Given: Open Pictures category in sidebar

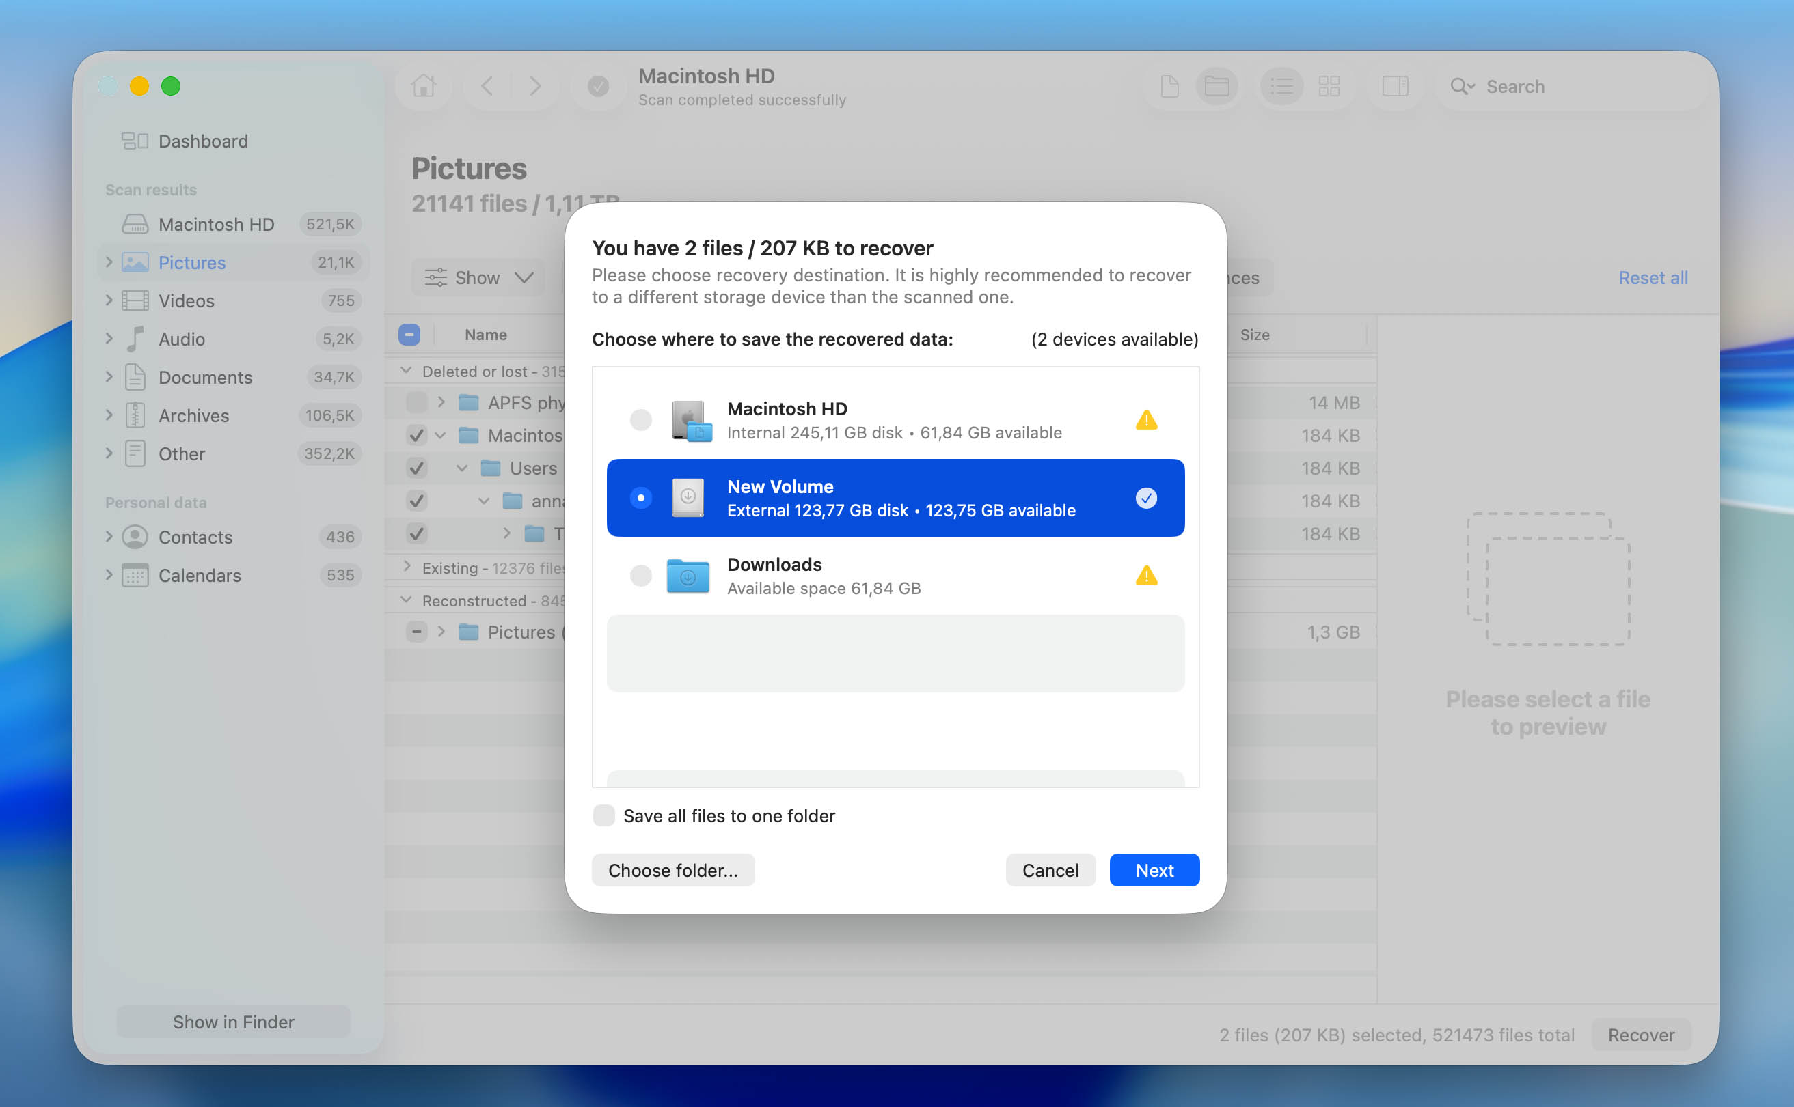Looking at the screenshot, I should (x=233, y=262).
